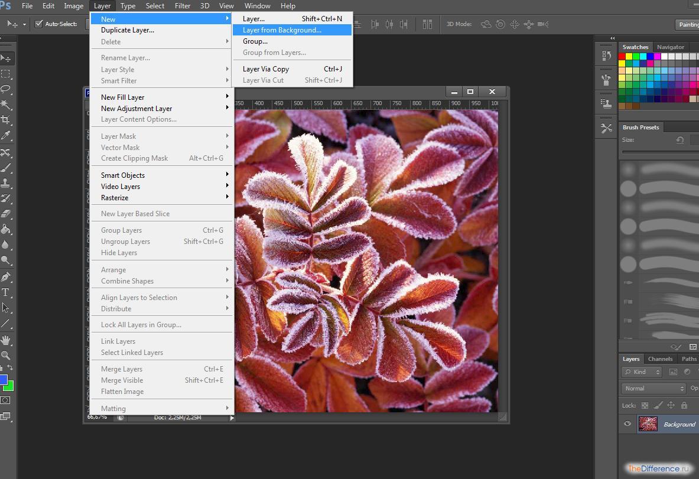This screenshot has height=479, width=699.
Task: Pick the Crop tool
Action: click(6, 120)
